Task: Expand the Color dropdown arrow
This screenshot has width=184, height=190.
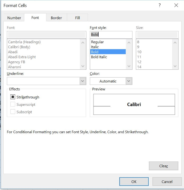Action: coord(129,81)
